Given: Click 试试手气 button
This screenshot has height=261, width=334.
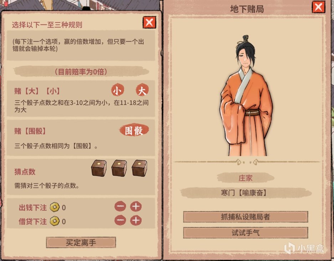Looking at the screenshot, I should (x=246, y=233).
